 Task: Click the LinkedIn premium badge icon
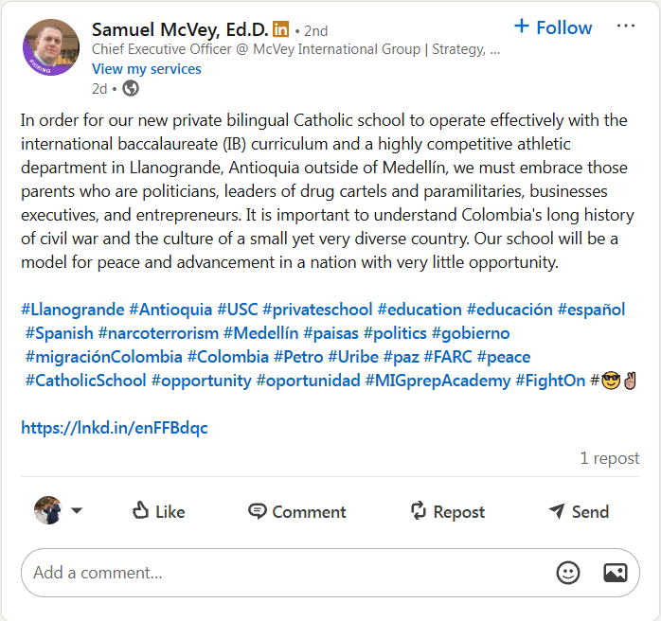281,29
